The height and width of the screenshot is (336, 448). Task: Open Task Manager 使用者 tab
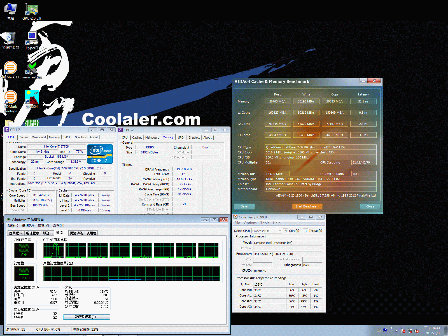(91, 233)
